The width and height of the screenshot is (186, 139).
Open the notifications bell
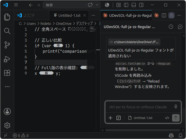click(x=180, y=136)
